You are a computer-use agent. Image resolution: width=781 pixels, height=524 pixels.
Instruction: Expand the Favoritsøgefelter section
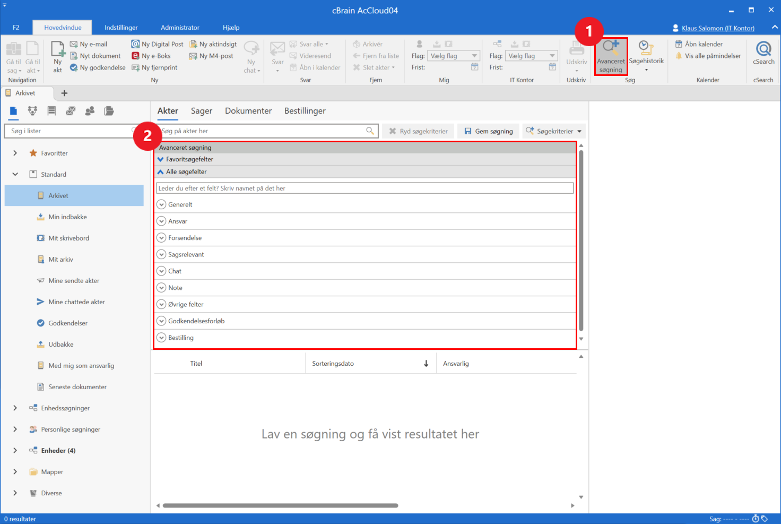tap(161, 159)
